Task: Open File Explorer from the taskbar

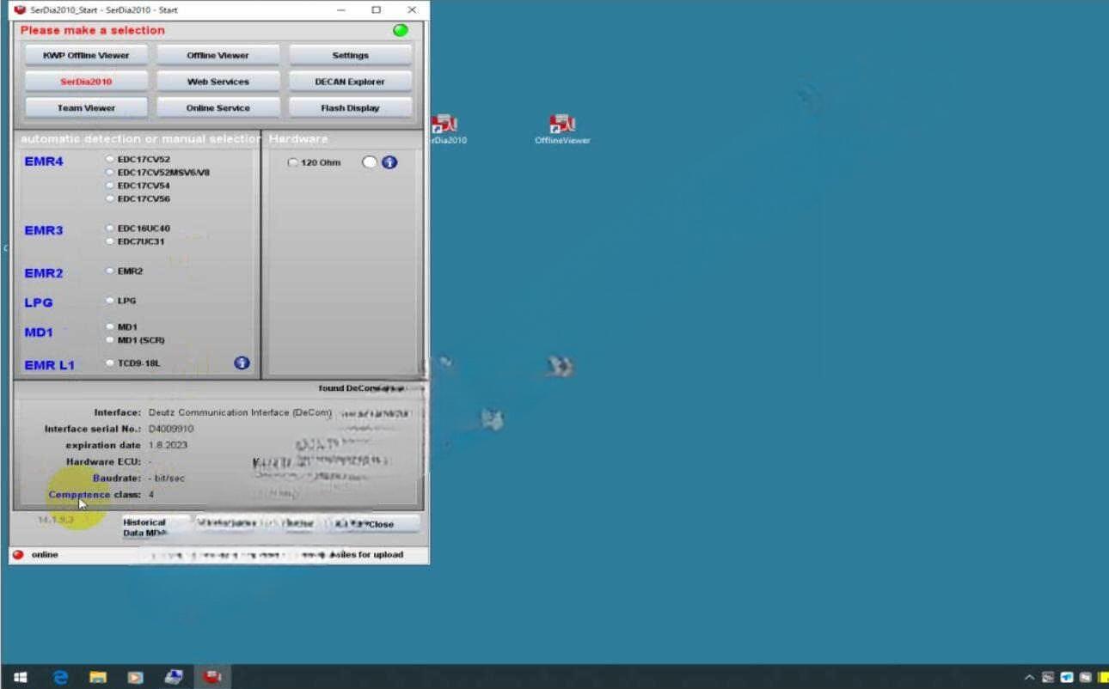Action: pos(98,677)
